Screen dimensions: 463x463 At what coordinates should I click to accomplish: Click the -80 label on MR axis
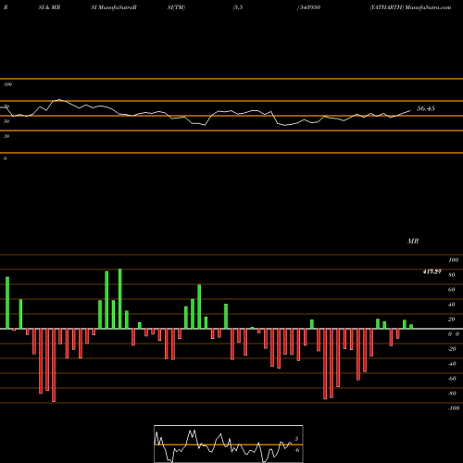[452, 394]
